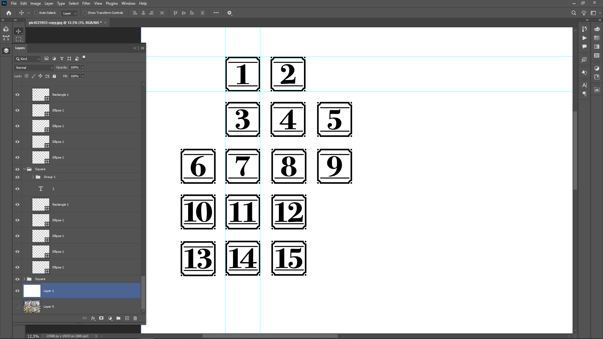Click the settings gear in the options bar
Viewport: 603px width, 339px height.
(x=230, y=13)
